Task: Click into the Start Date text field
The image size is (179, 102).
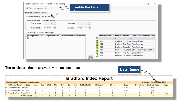Action: [x=48, y=28]
